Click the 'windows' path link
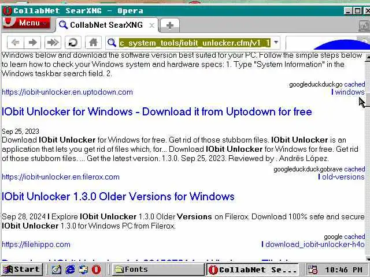Viewport: 370px width, 277px height. tap(350, 92)
